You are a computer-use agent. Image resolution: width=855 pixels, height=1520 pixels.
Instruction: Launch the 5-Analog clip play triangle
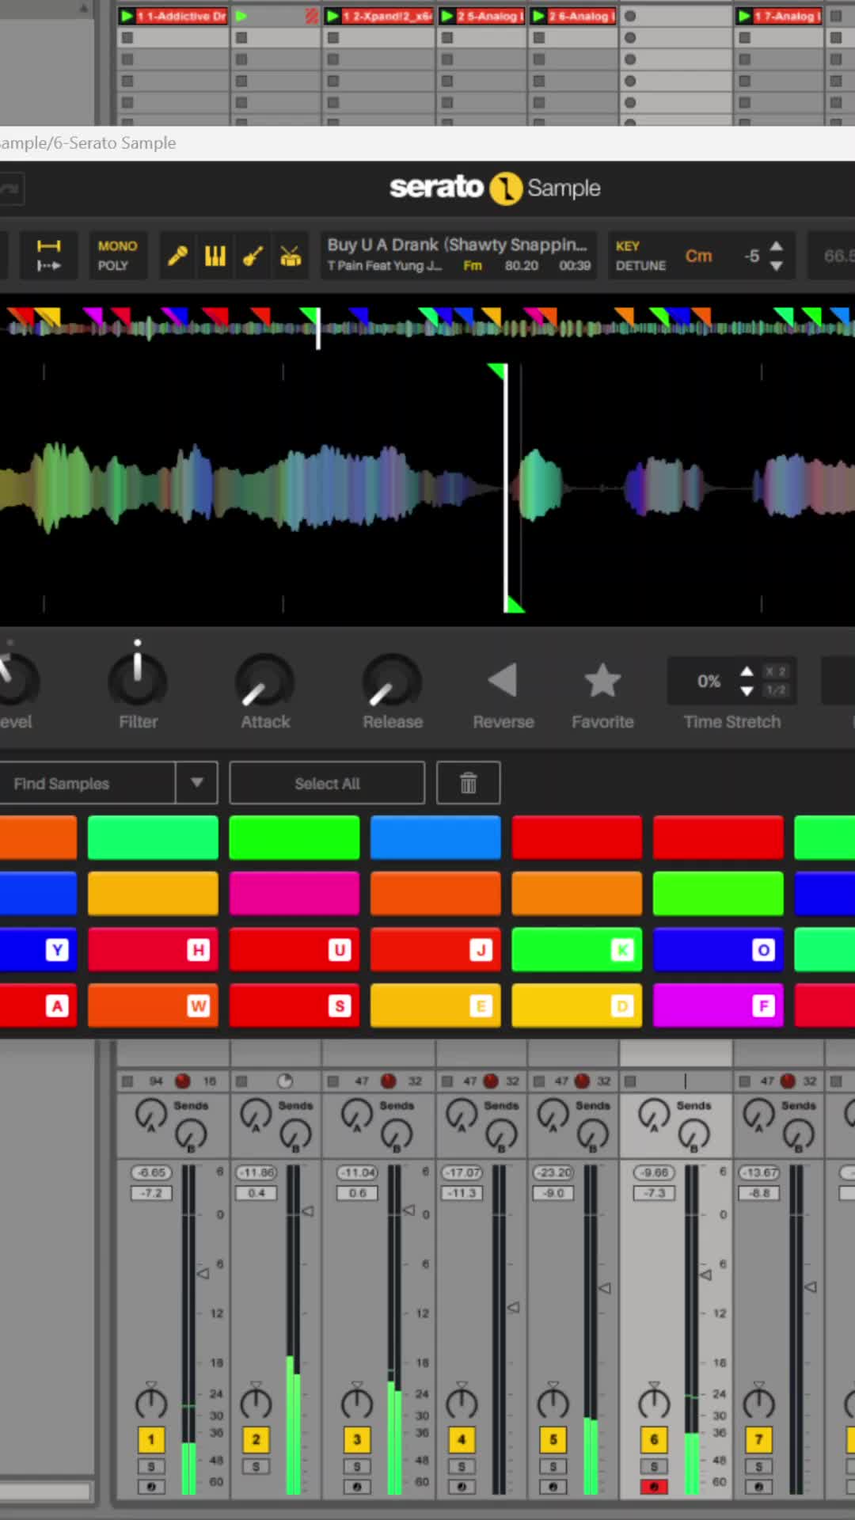(x=447, y=16)
